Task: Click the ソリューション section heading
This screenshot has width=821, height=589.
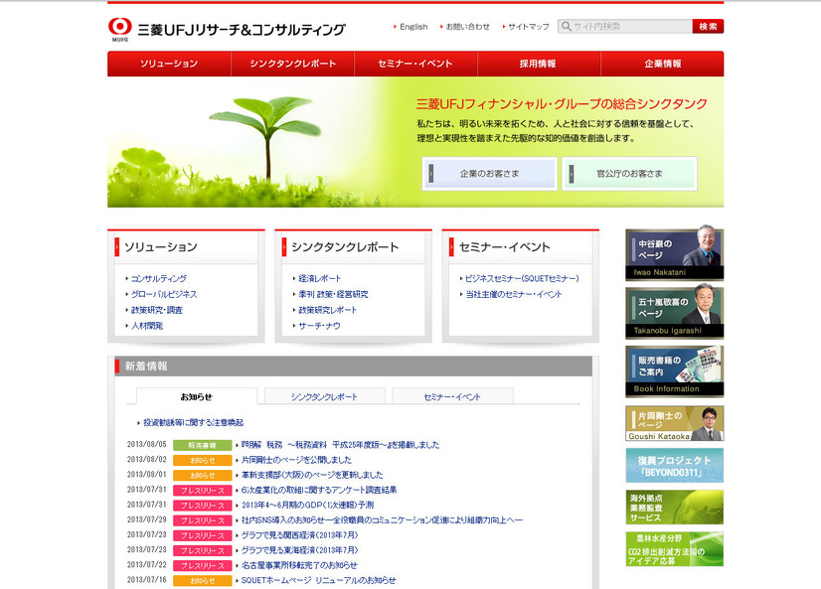Action: click(x=161, y=247)
